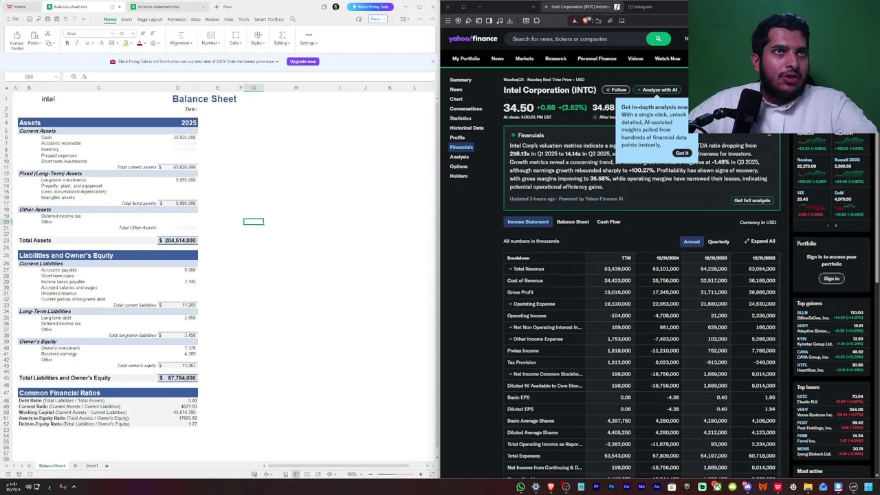Open My Portfolio in Yahoo Finance nav
The height and width of the screenshot is (495, 880).
coord(466,58)
